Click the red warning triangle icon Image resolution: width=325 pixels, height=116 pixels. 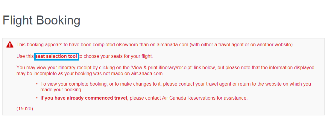coord(10,45)
